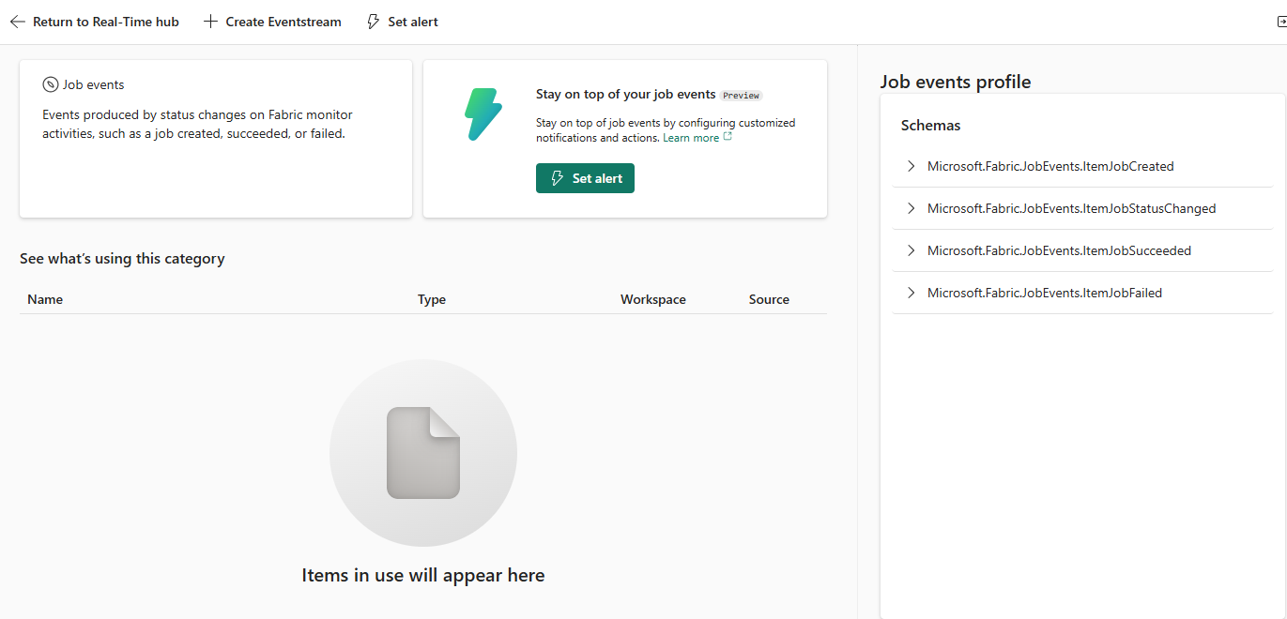The image size is (1287, 619).
Task: Open the Learn more link
Action: (x=691, y=138)
